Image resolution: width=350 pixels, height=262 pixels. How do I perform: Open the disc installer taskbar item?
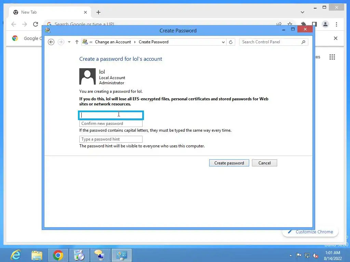[79, 255]
